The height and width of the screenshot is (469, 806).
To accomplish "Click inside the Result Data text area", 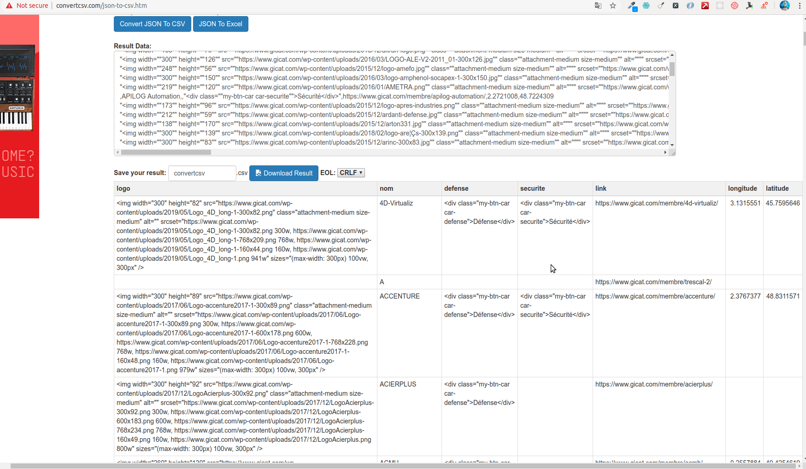I will [392, 100].
